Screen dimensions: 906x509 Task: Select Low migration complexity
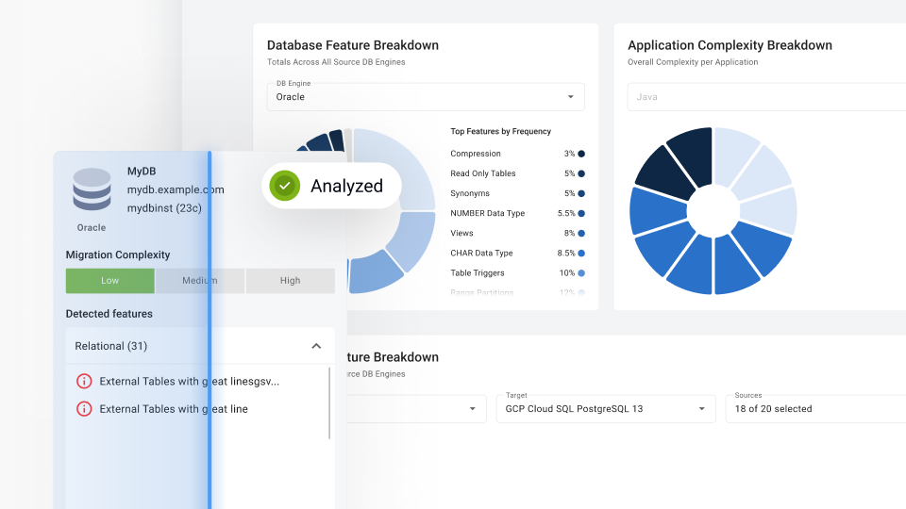click(109, 281)
